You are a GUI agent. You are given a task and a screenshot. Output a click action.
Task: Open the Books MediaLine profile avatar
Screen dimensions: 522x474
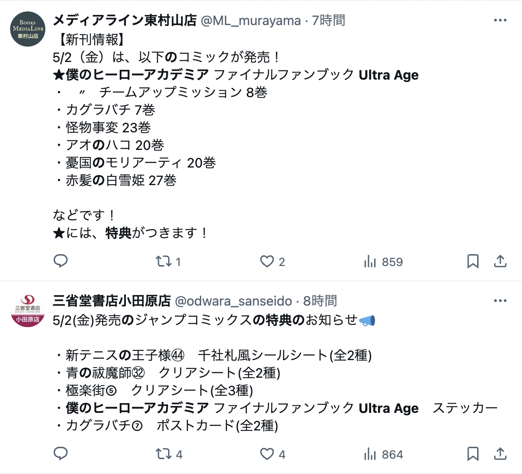(28, 29)
